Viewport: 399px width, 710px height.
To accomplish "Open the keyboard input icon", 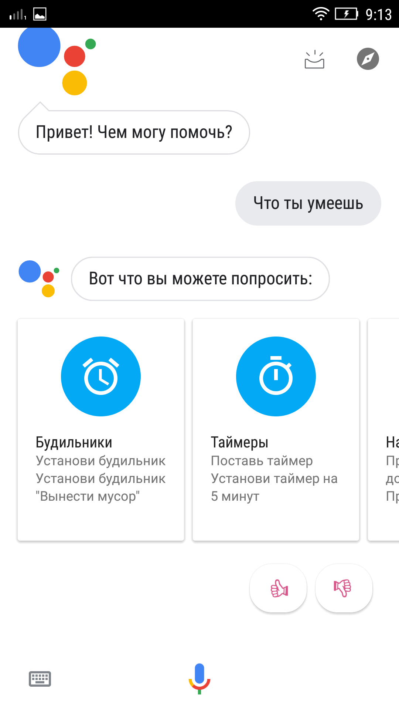I will [x=40, y=679].
